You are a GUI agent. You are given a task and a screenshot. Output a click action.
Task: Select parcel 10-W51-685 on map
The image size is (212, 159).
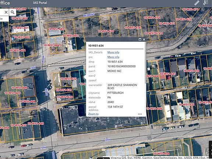56,29
